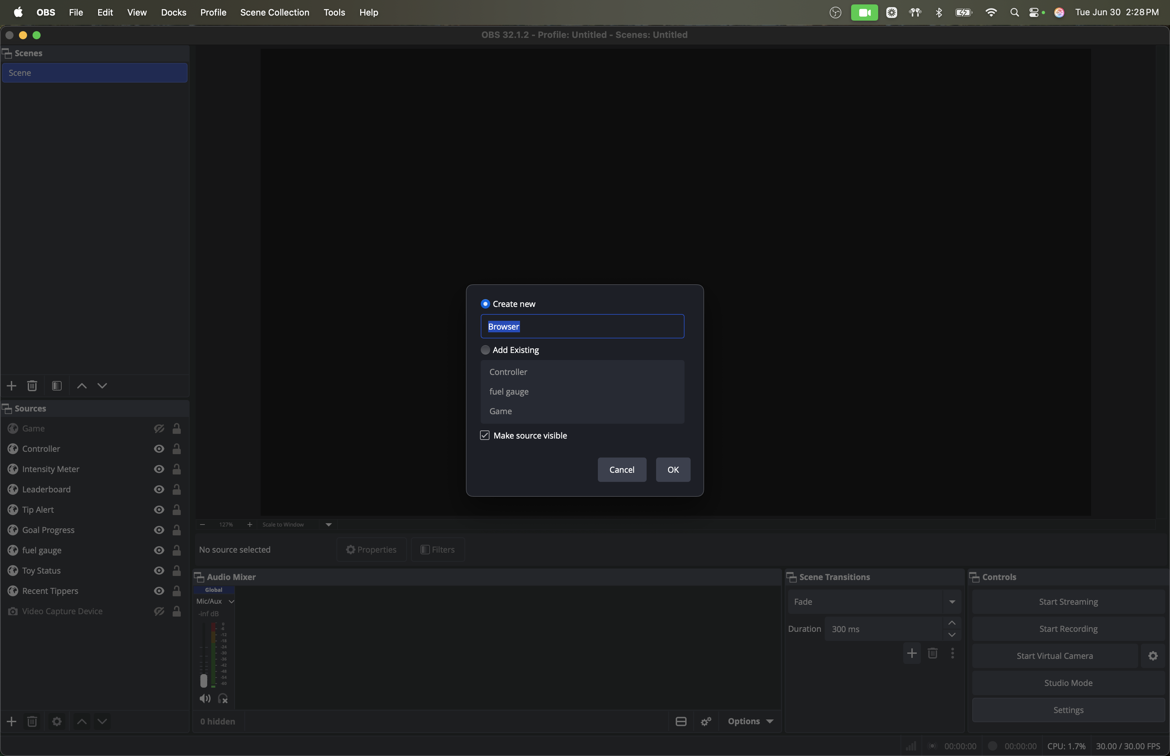Toggle Mic/Aux monitoring headphone icon

(x=223, y=698)
